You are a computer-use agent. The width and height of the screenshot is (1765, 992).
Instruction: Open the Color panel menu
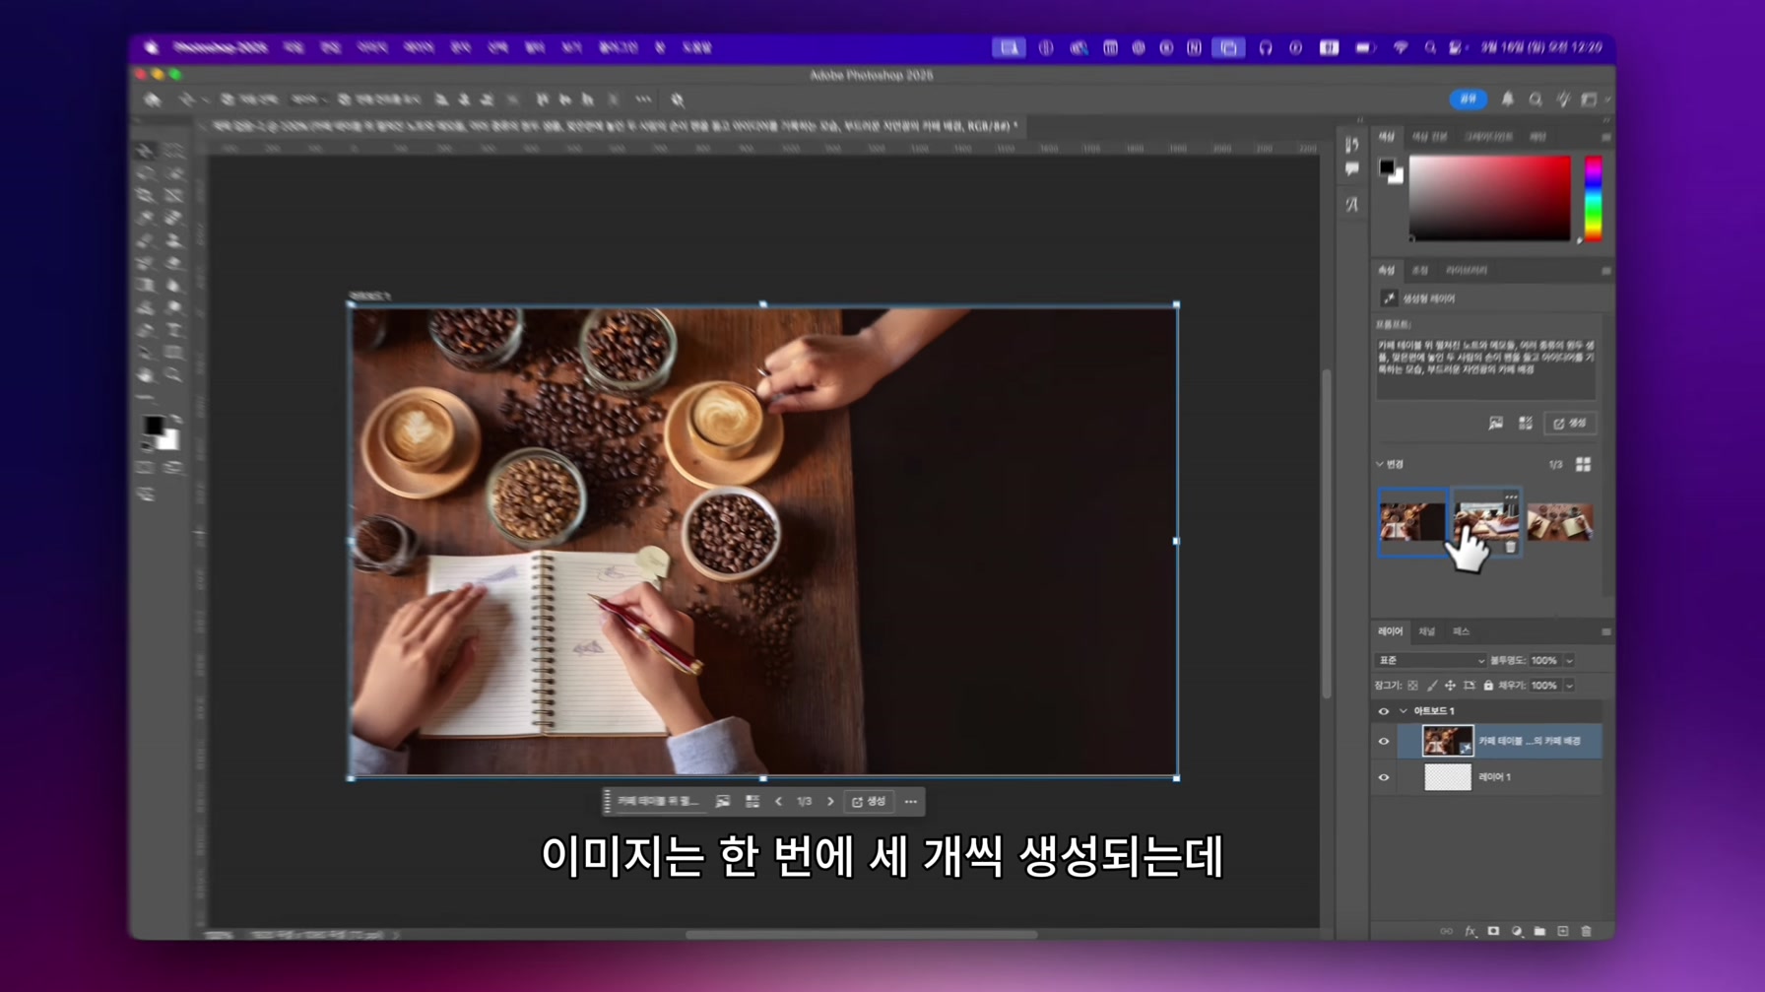pos(1605,137)
